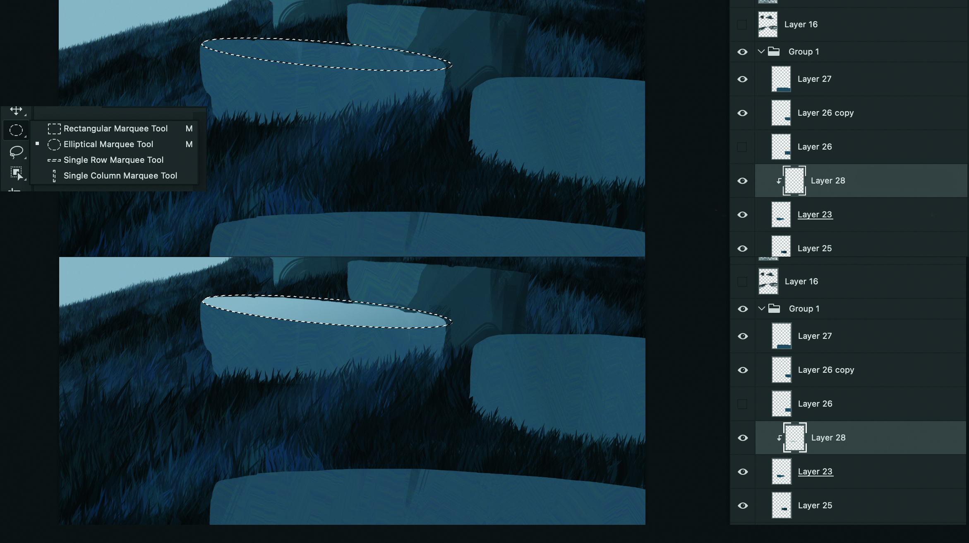969x543 pixels.
Task: Select the "Layer 16" name in lower panel
Action: pyautogui.click(x=801, y=281)
